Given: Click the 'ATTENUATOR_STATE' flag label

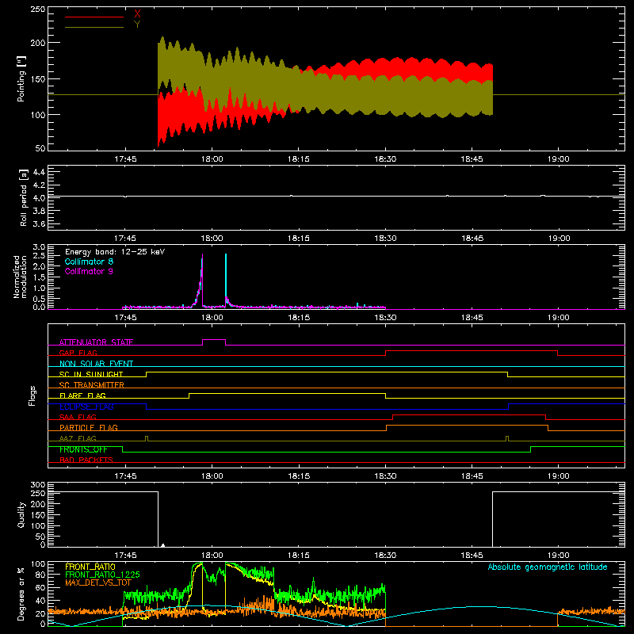Looking at the screenshot, I should click(96, 342).
